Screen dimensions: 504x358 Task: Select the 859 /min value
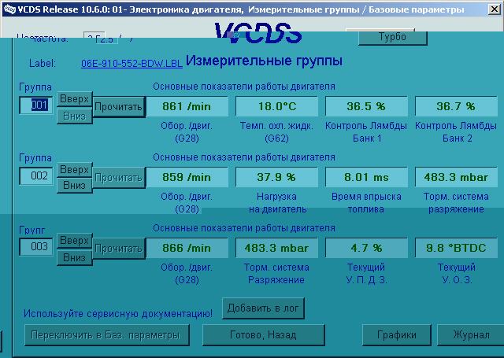click(x=187, y=177)
